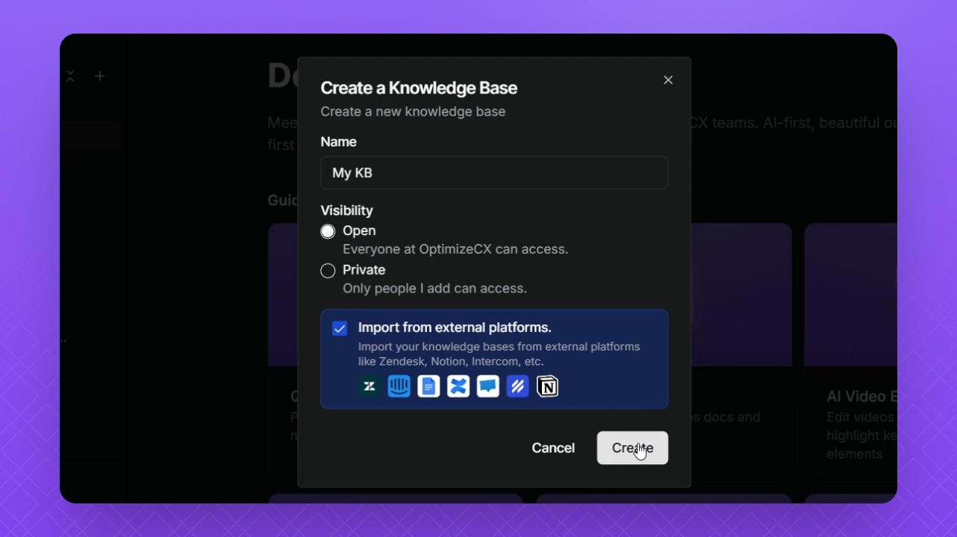The height and width of the screenshot is (537, 957).
Task: Click the Help Scout platform icon
Action: point(517,386)
